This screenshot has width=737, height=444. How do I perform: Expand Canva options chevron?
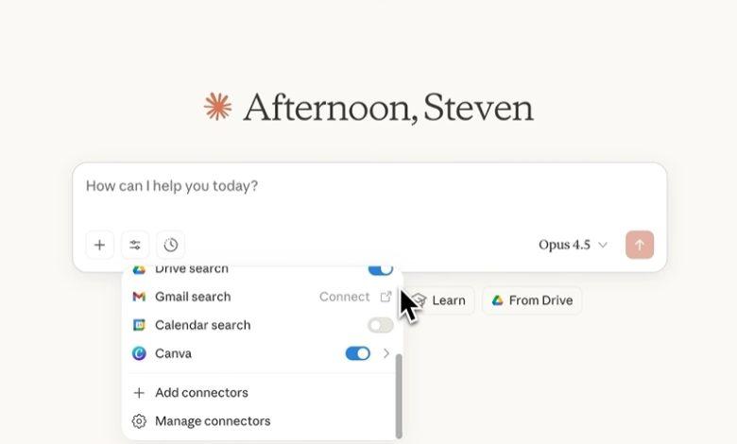tap(386, 353)
